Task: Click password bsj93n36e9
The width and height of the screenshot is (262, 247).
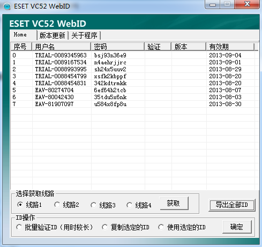Action: click(x=110, y=56)
